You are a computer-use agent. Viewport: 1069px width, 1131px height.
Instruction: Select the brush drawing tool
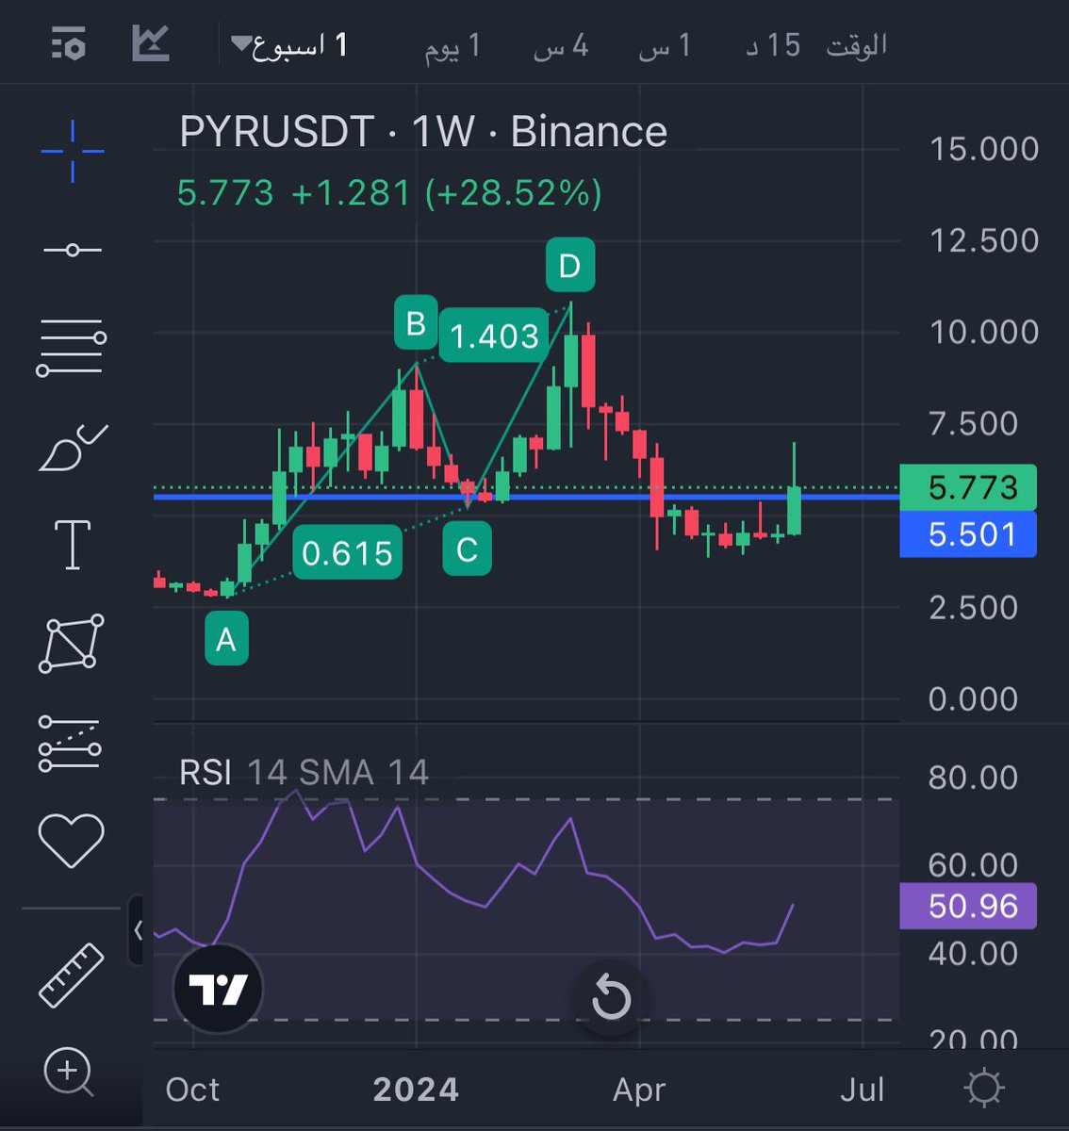(73, 447)
